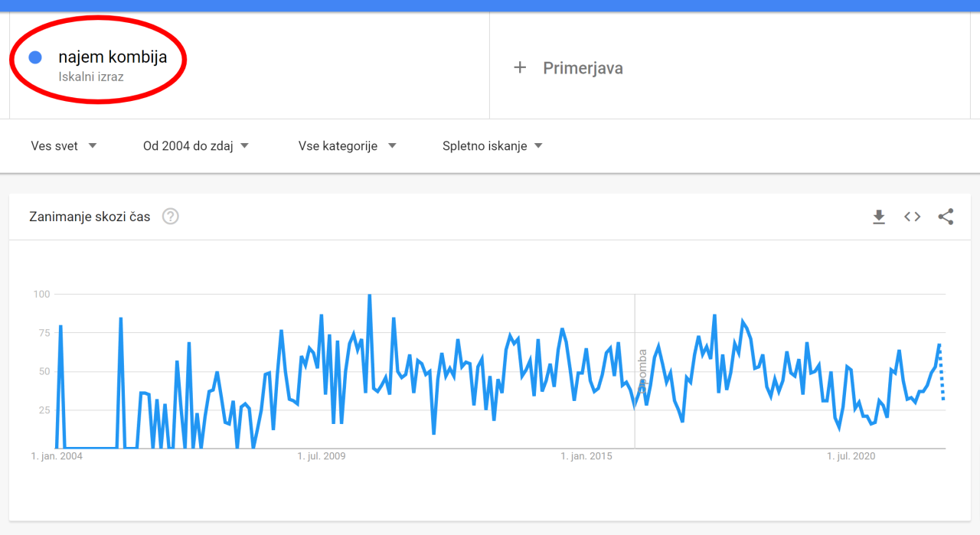The height and width of the screenshot is (535, 980).
Task: Click the Iskalni izraz subtitle
Action: [90, 77]
